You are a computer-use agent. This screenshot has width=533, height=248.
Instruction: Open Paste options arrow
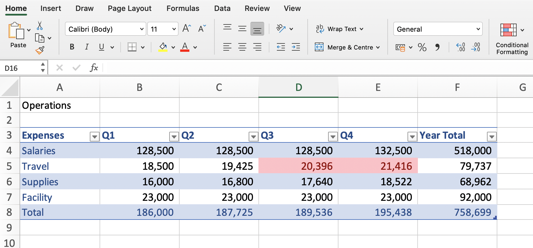29,30
